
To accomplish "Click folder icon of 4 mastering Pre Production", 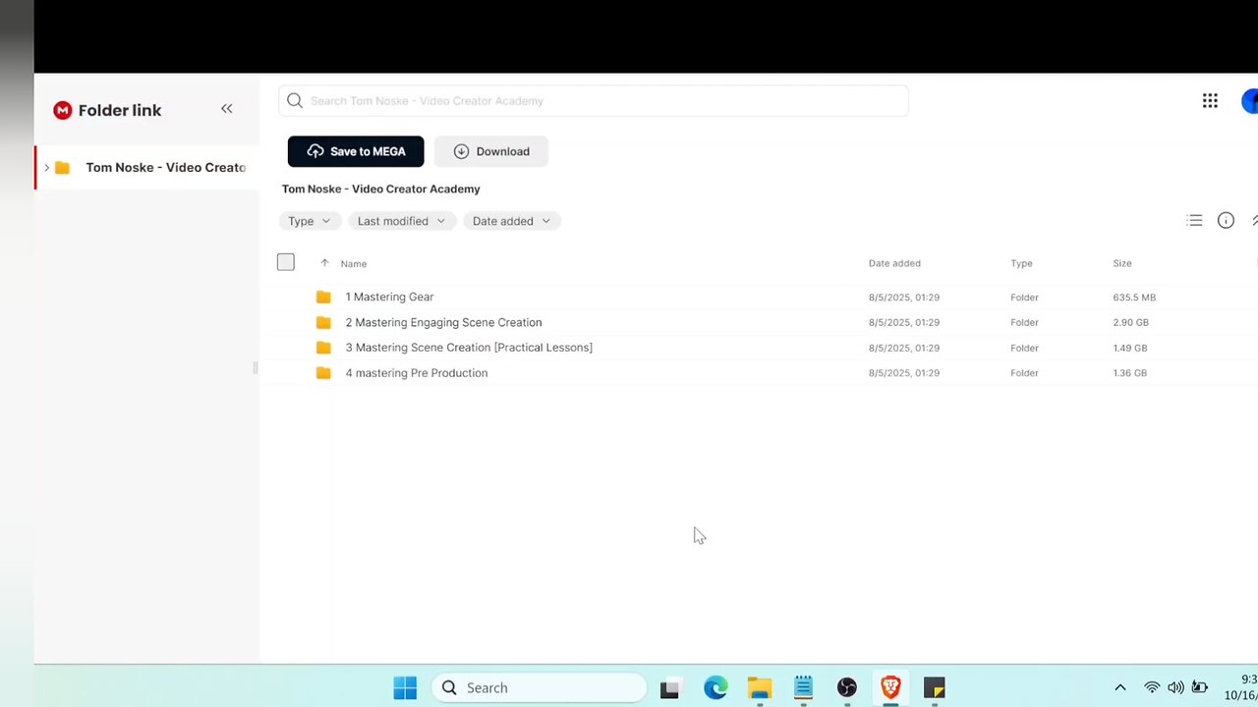I will pyautogui.click(x=323, y=373).
